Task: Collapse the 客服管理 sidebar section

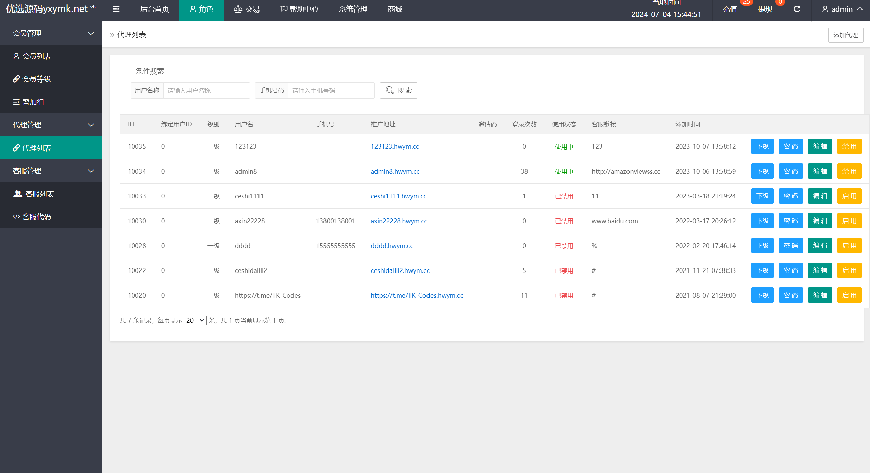Action: coord(51,171)
